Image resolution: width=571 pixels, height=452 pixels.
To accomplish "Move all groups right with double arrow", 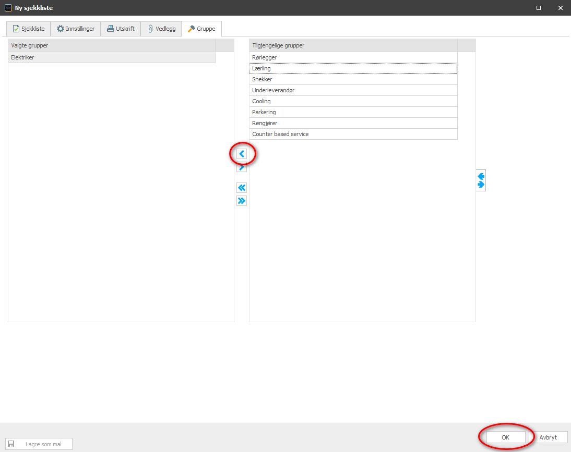I will pyautogui.click(x=242, y=201).
